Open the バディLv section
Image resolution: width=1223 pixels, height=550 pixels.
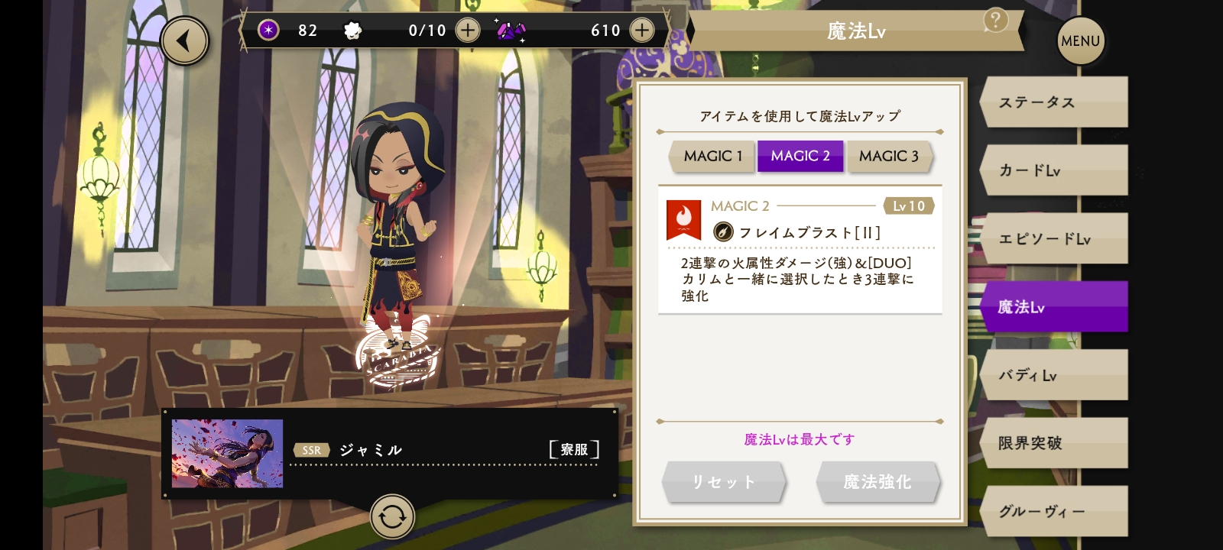coord(1053,374)
